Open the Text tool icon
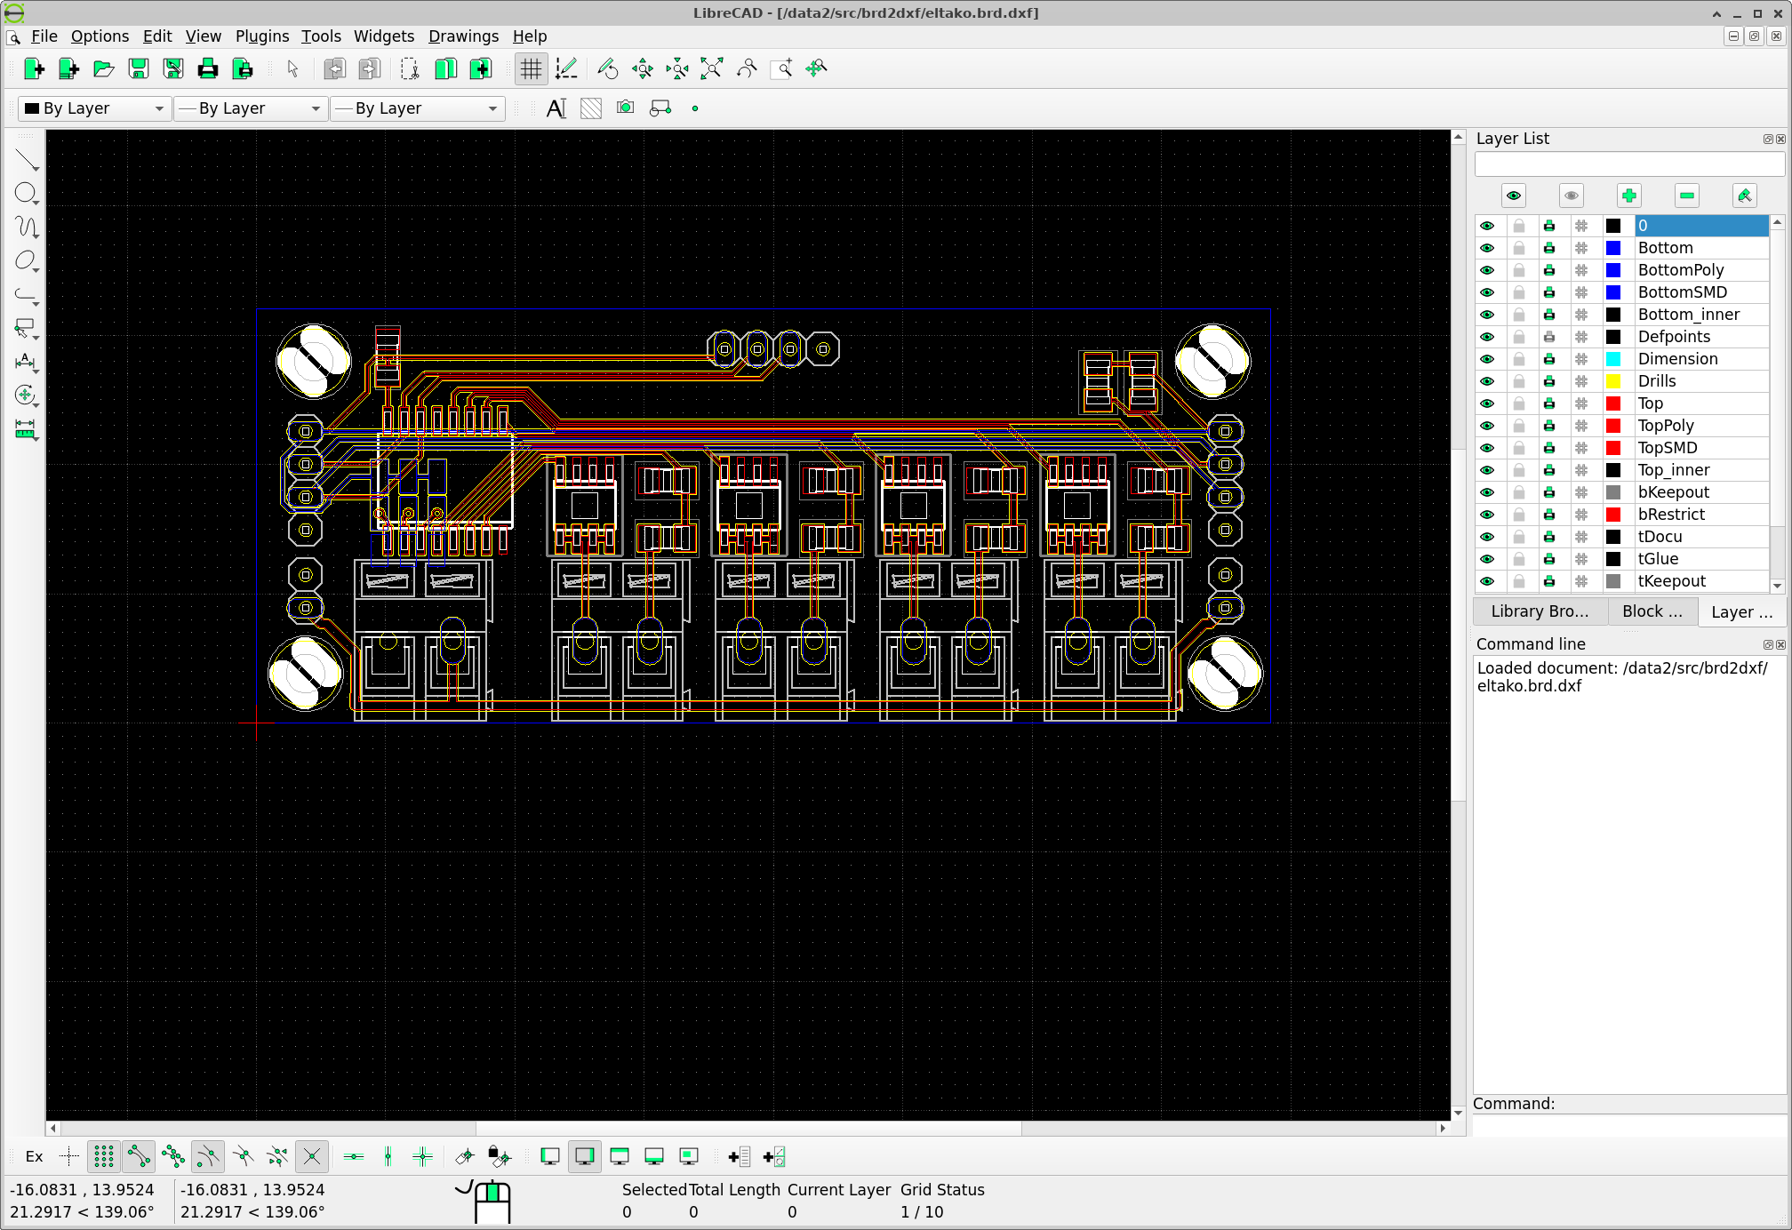1792x1230 pixels. [556, 108]
